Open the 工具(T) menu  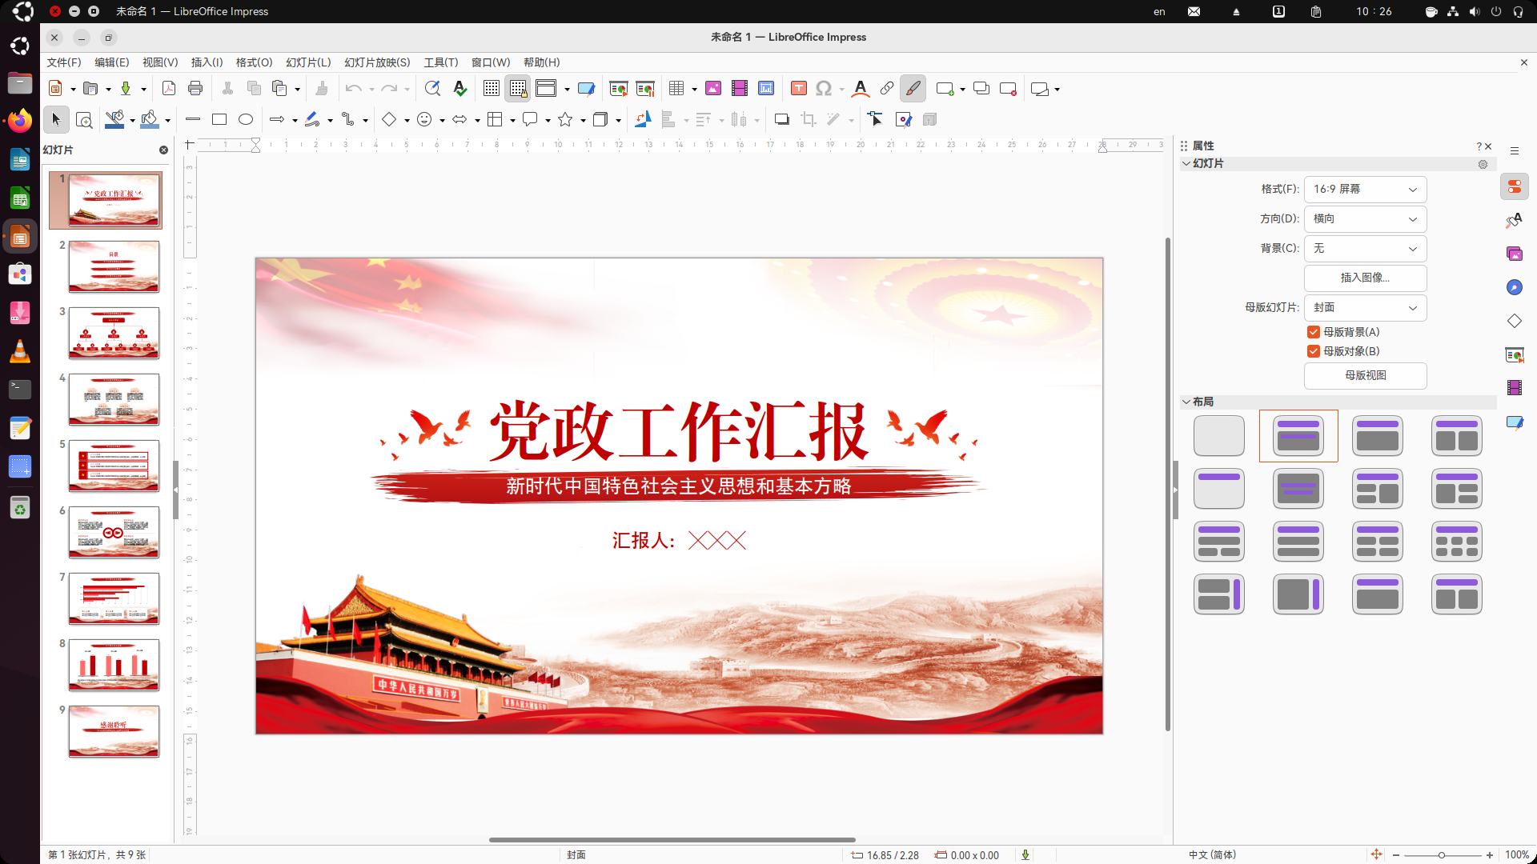441,62
